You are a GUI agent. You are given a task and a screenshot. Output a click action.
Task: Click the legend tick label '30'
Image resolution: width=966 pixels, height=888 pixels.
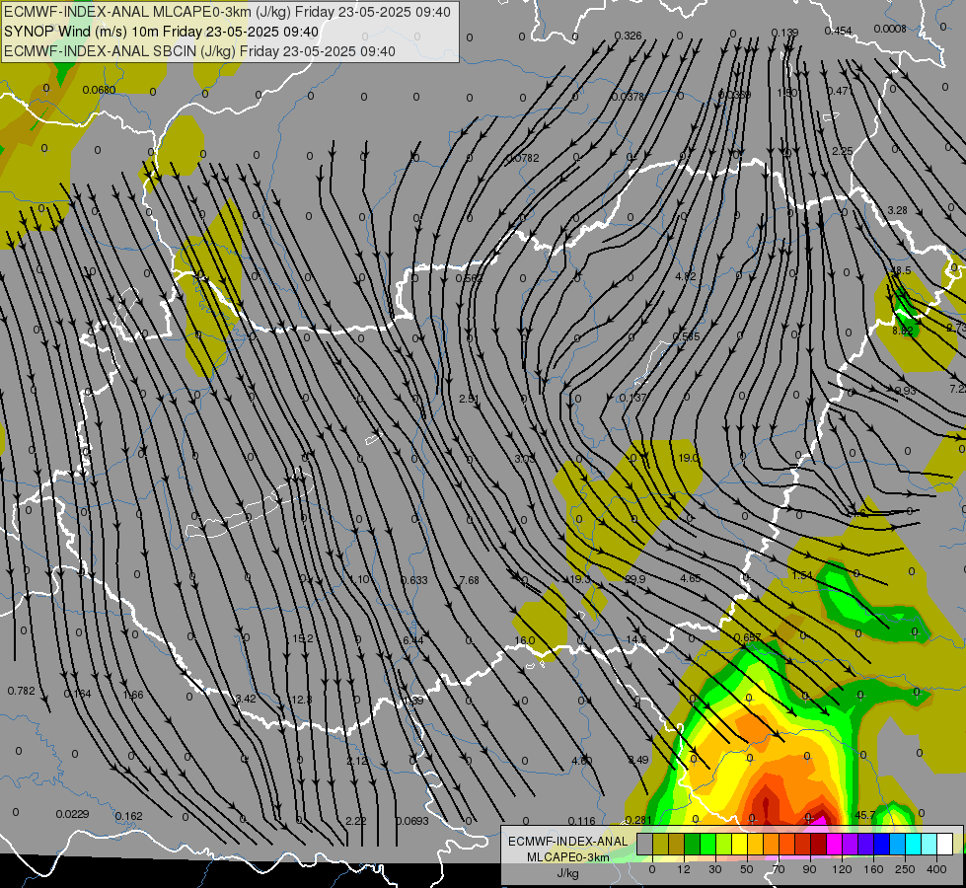[715, 869]
